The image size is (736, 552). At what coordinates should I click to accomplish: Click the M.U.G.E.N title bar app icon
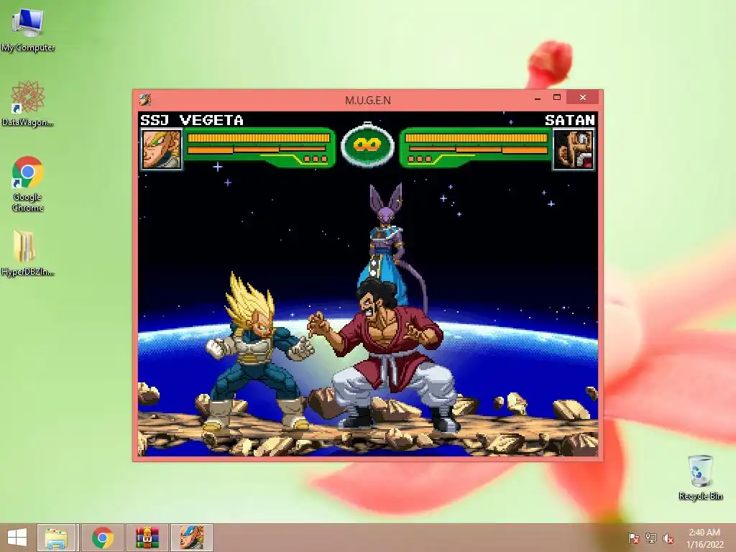[145, 99]
